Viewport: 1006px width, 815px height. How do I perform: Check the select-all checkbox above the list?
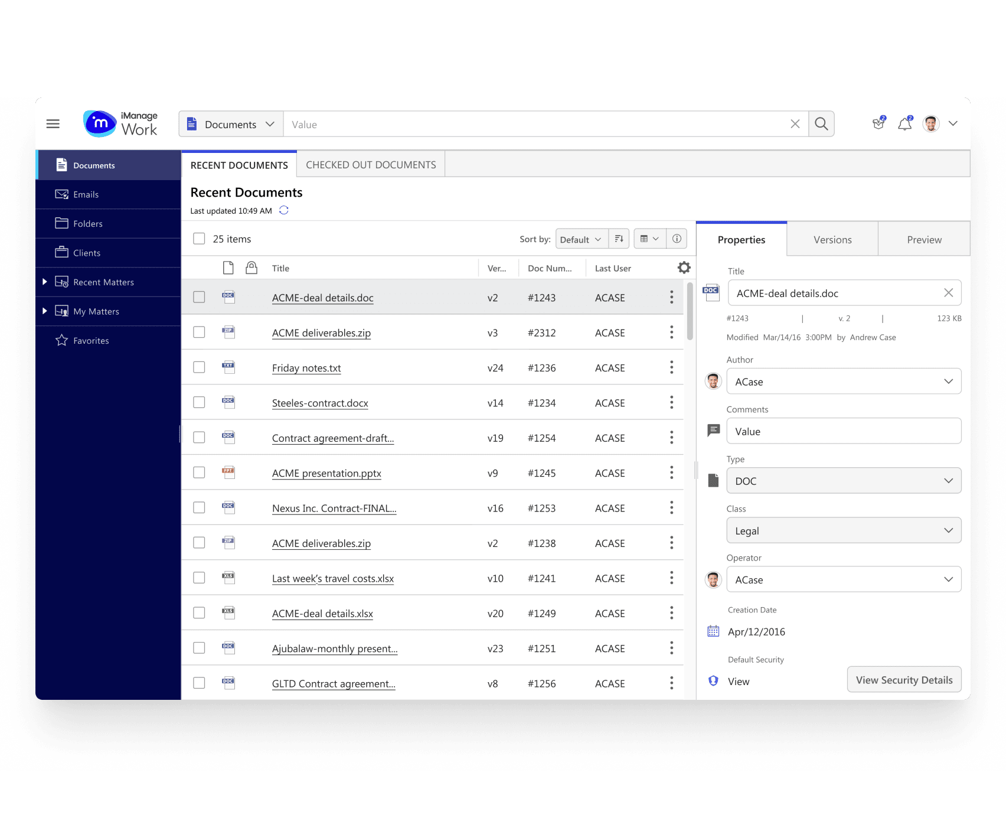(199, 239)
